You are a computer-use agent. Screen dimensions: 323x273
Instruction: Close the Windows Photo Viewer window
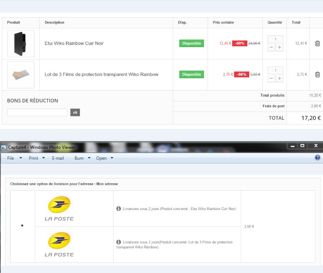(316, 146)
